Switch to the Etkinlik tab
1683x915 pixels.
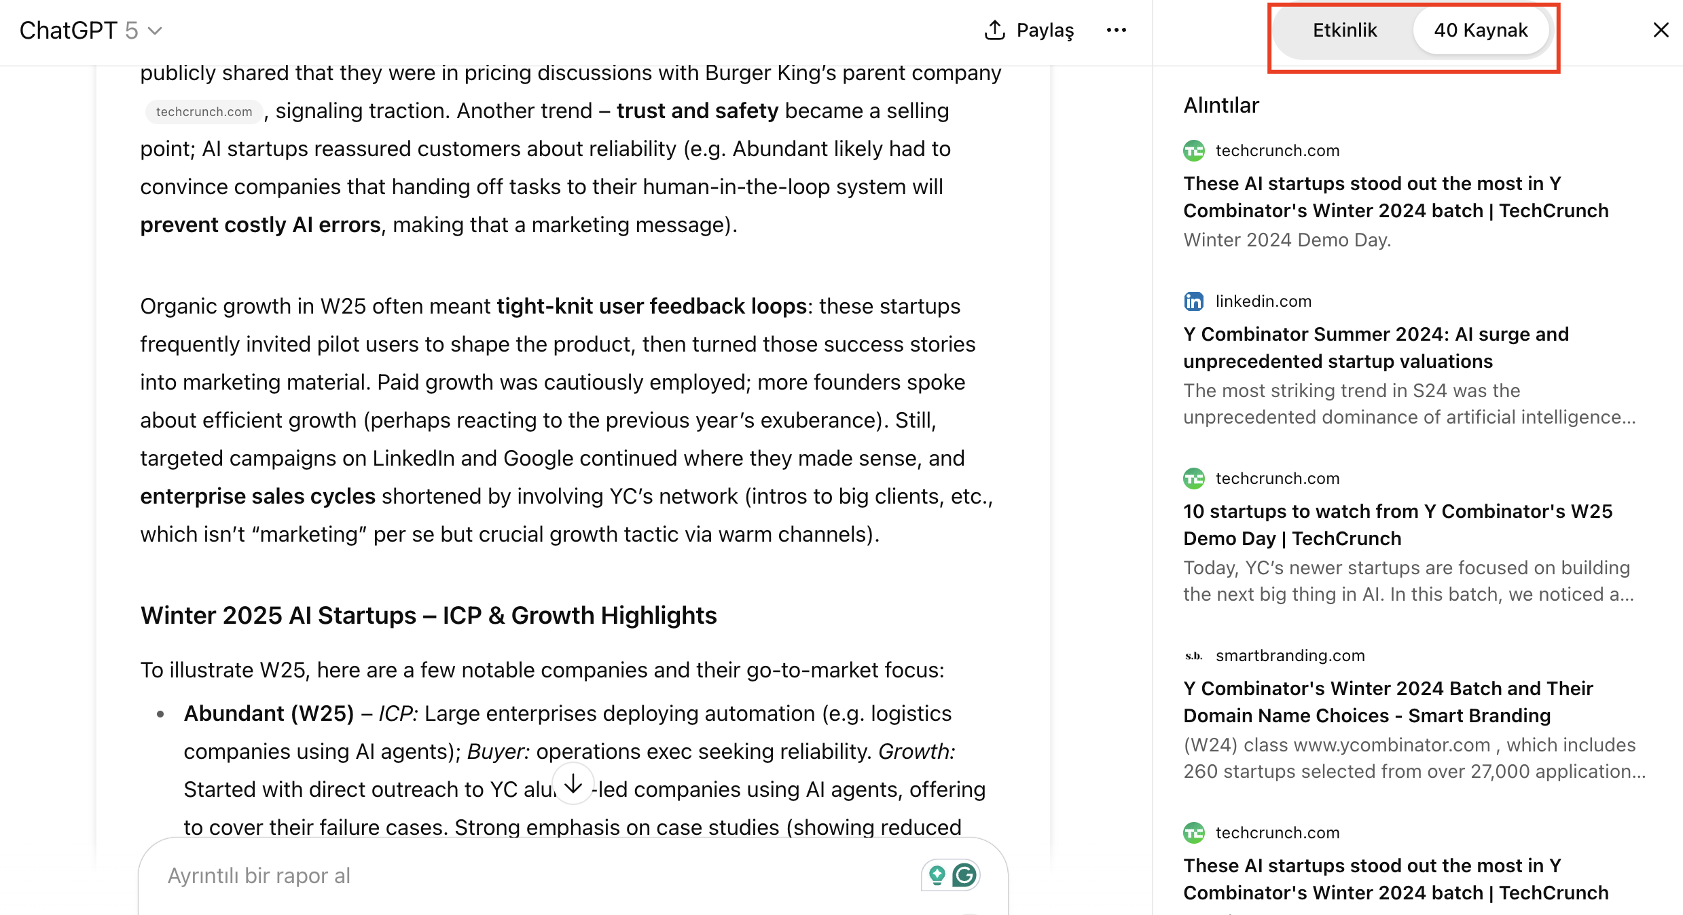[x=1344, y=31]
